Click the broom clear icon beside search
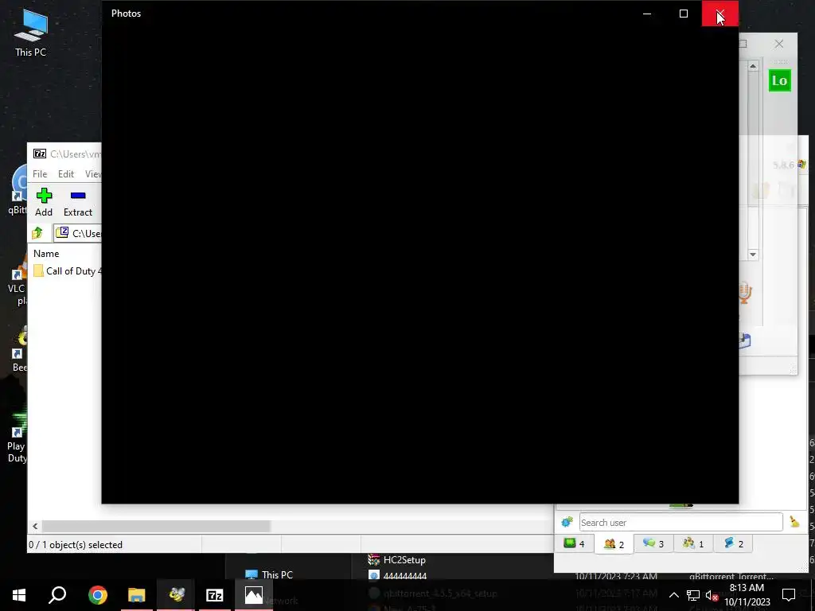This screenshot has width=815, height=611. tap(794, 522)
